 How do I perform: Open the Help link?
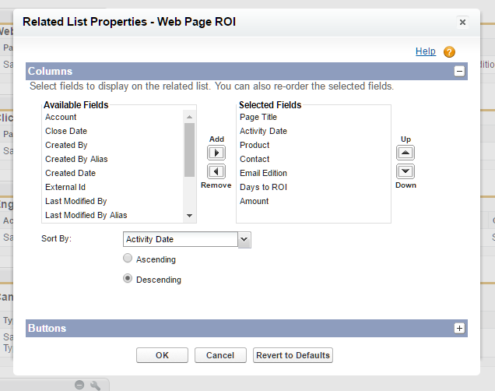(426, 51)
